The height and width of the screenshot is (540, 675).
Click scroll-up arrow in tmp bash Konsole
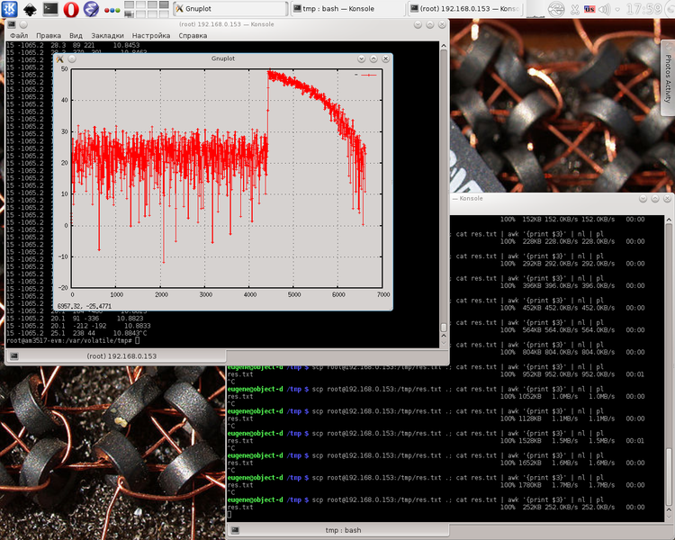669,220
